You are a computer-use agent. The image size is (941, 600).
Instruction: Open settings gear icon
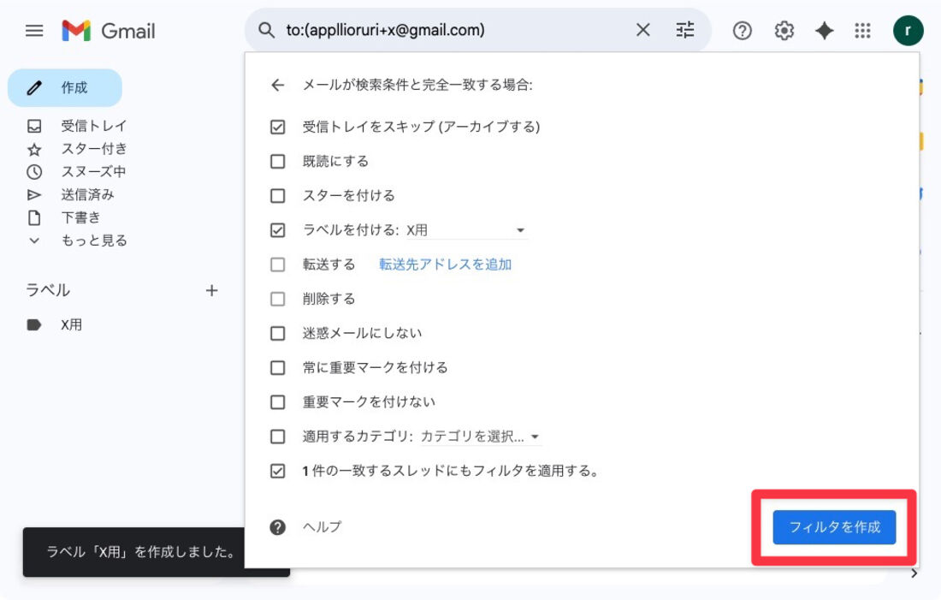784,31
